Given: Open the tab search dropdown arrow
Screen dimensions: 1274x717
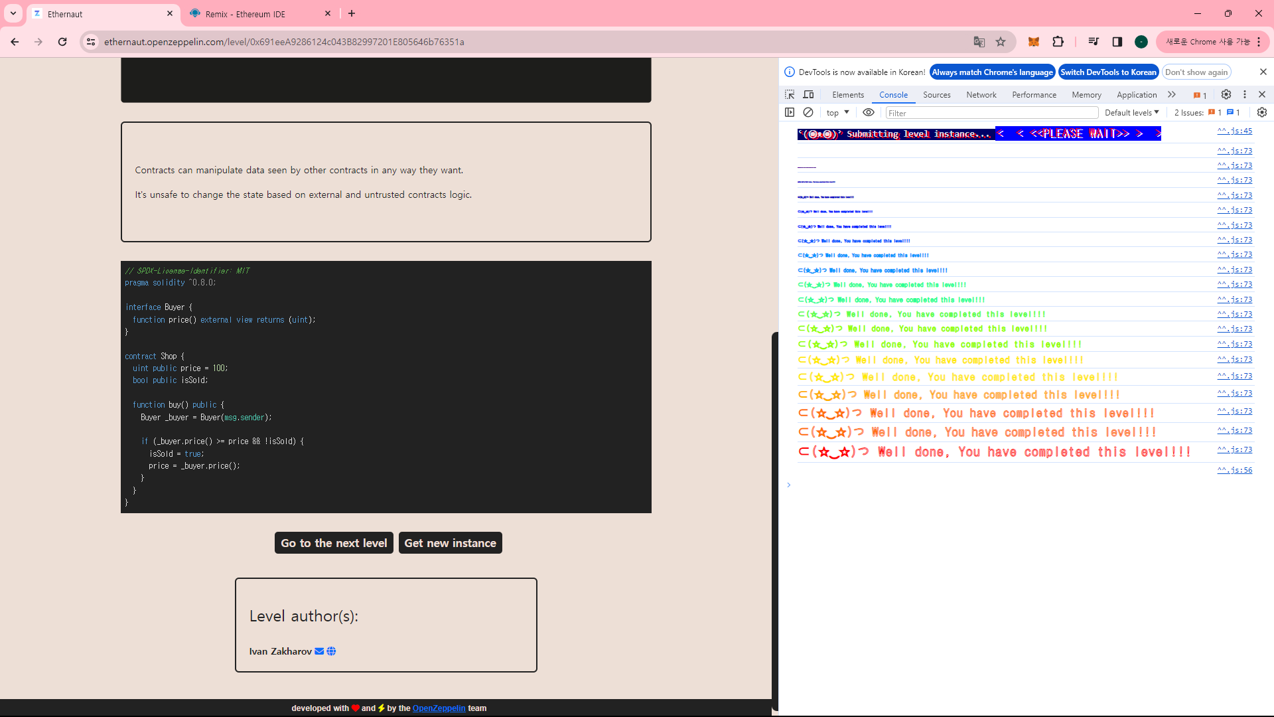Looking at the screenshot, I should pos(13,13).
